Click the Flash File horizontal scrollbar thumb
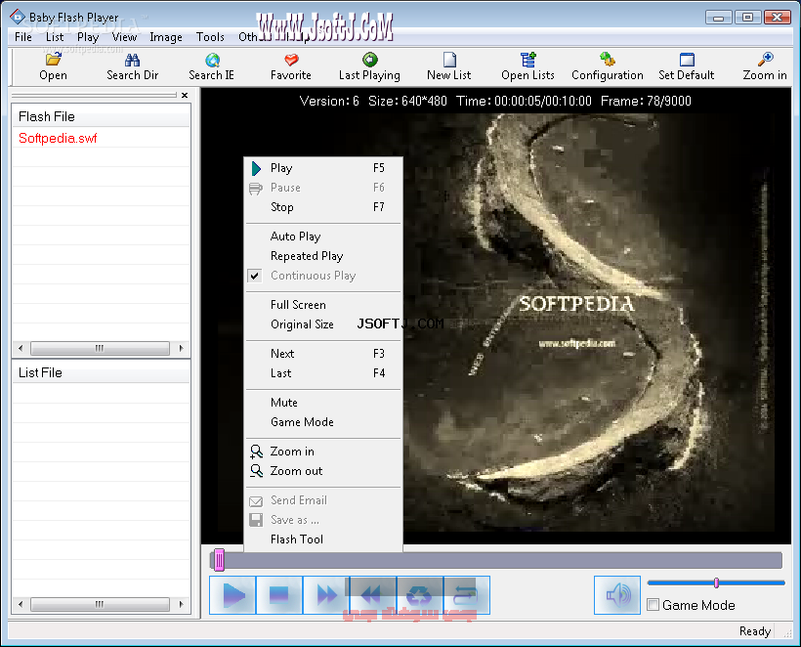 (x=100, y=348)
